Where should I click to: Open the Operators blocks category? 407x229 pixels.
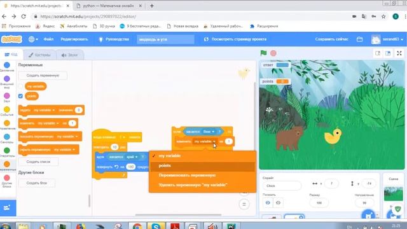[x=7, y=152]
